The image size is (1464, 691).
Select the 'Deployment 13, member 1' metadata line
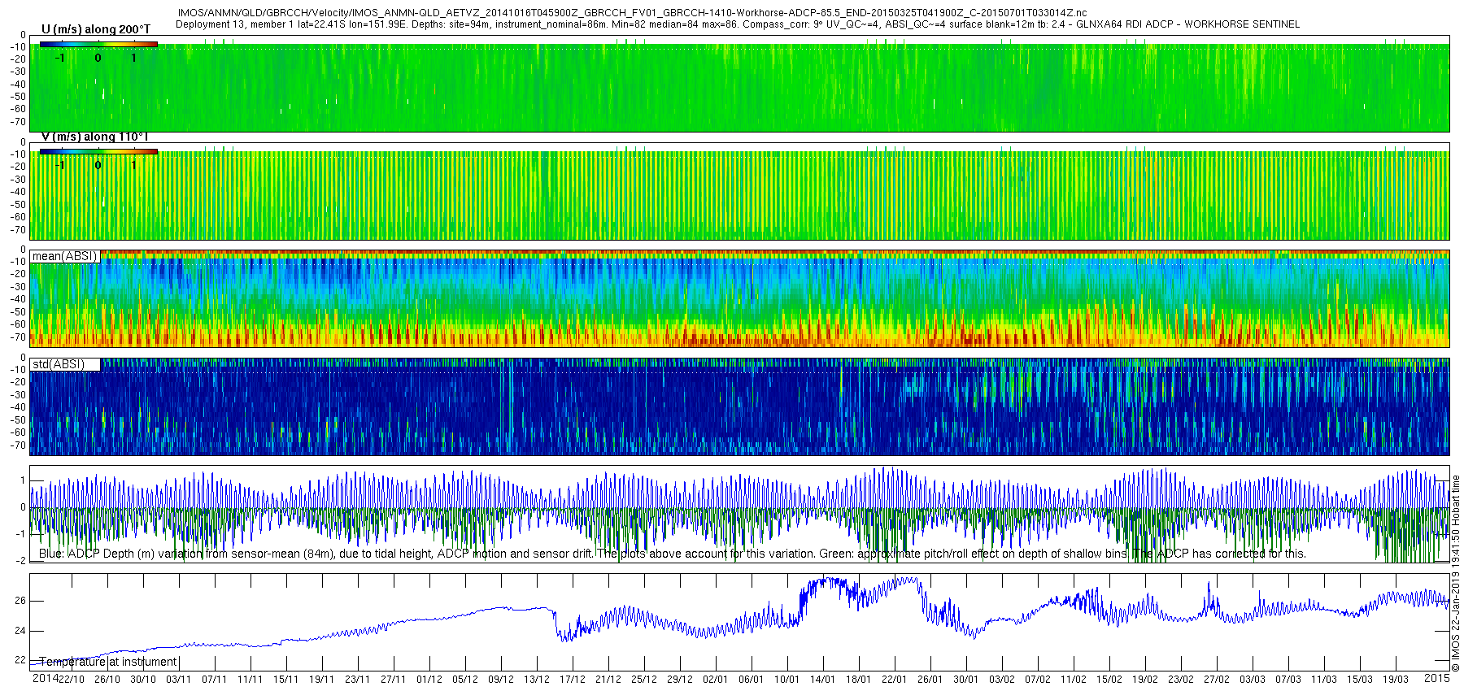pyautogui.click(x=738, y=24)
